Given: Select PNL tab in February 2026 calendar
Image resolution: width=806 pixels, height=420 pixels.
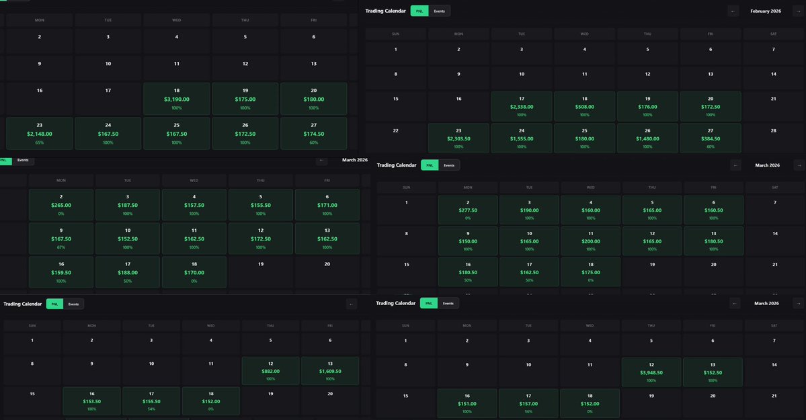Looking at the screenshot, I should [419, 11].
